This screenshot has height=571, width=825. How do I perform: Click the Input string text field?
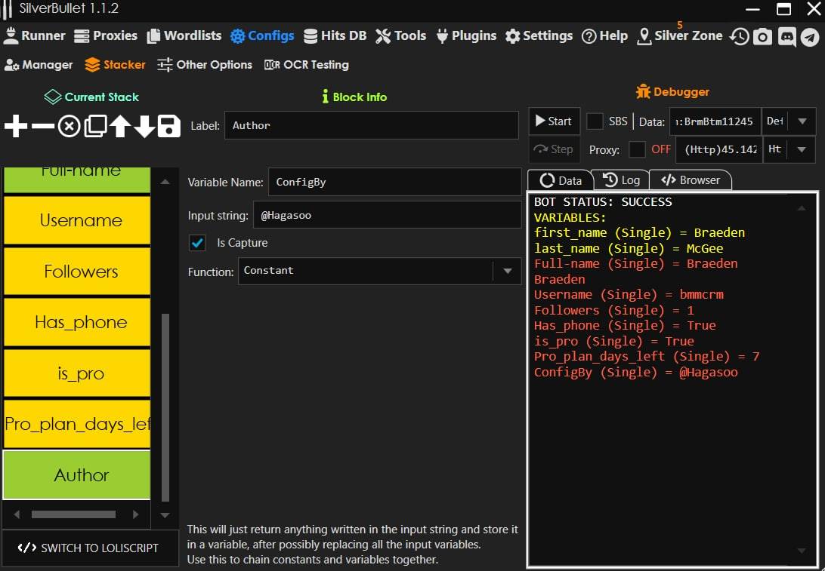tap(387, 216)
